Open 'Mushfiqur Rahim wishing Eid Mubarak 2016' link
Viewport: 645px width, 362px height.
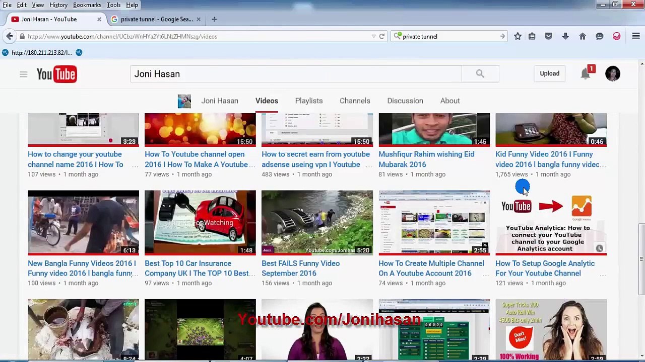click(426, 159)
